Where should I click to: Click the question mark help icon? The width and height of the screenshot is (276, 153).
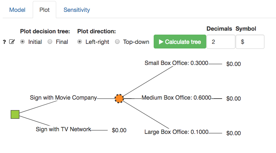[x=5, y=42]
